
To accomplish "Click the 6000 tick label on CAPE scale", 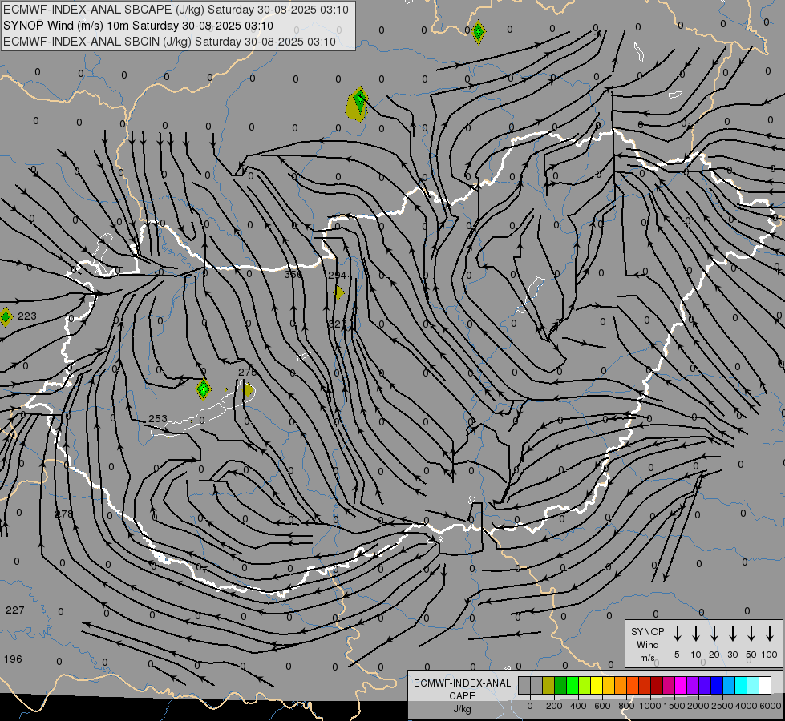I will [x=771, y=706].
